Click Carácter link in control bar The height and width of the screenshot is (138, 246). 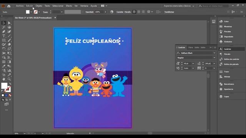[x=120, y=12]
